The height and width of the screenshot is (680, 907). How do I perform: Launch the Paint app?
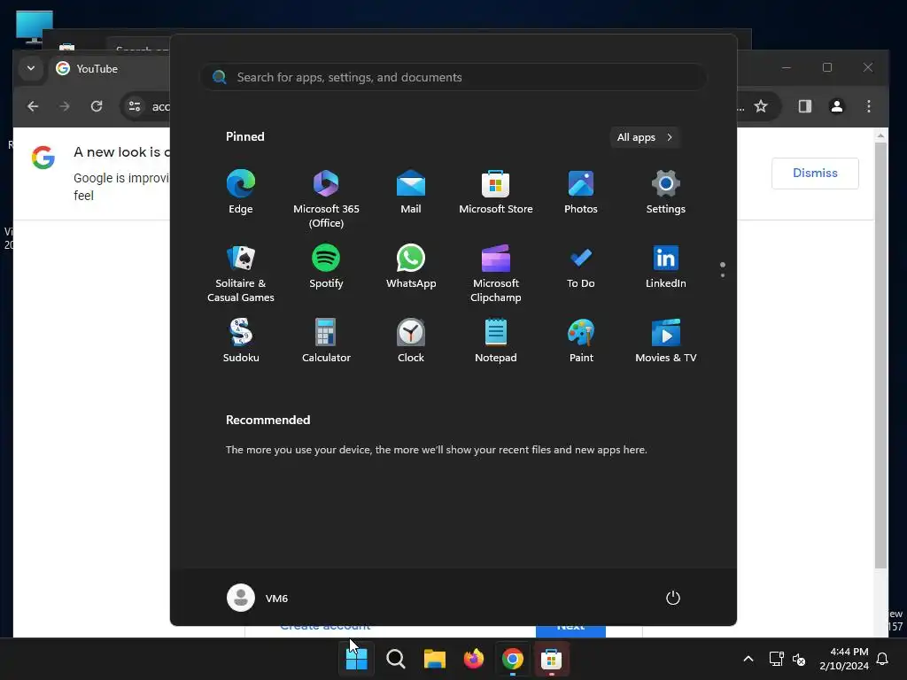pyautogui.click(x=581, y=341)
